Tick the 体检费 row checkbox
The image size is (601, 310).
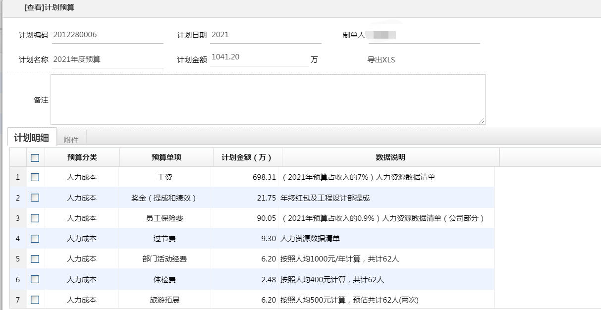point(34,279)
